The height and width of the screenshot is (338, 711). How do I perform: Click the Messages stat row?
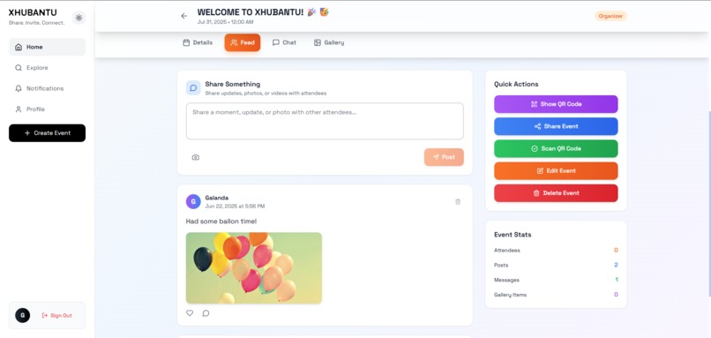coord(556,280)
